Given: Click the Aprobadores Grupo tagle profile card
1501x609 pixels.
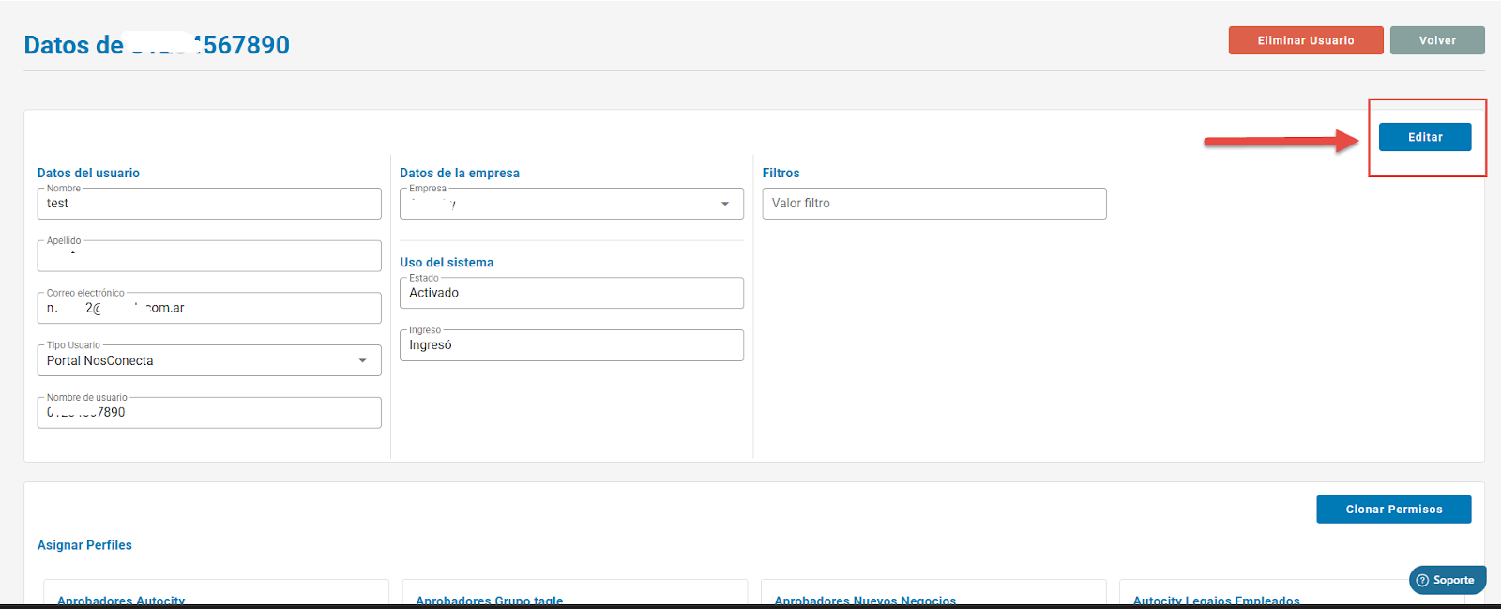Looking at the screenshot, I should [x=575, y=593].
